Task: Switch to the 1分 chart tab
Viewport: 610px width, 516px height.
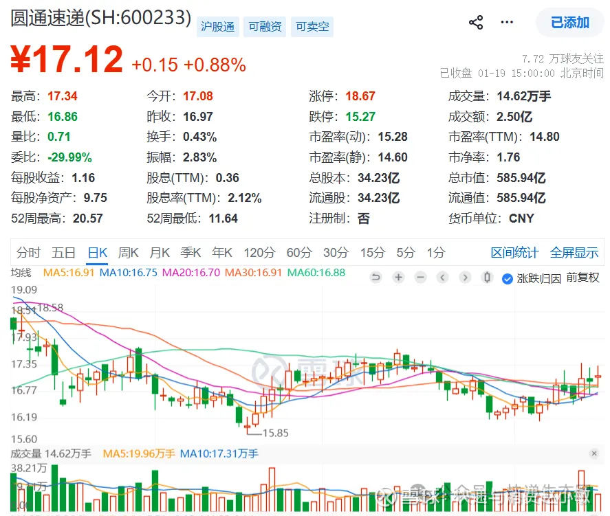Action: click(436, 253)
